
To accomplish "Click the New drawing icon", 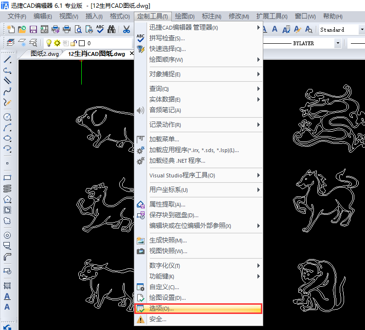I will (11, 29).
